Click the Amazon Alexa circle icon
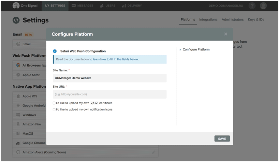This screenshot has width=279, height=162. click(x=18, y=152)
